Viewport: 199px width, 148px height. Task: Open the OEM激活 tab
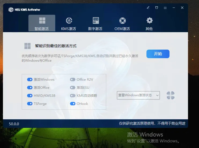[x=122, y=24]
